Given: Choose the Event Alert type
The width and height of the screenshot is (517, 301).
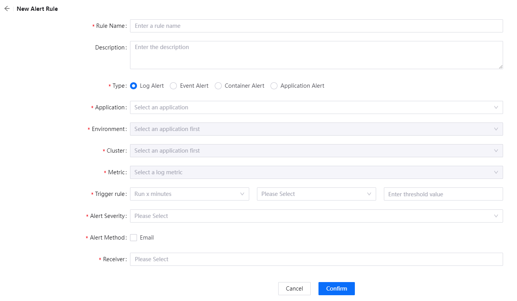Looking at the screenshot, I should pos(174,86).
